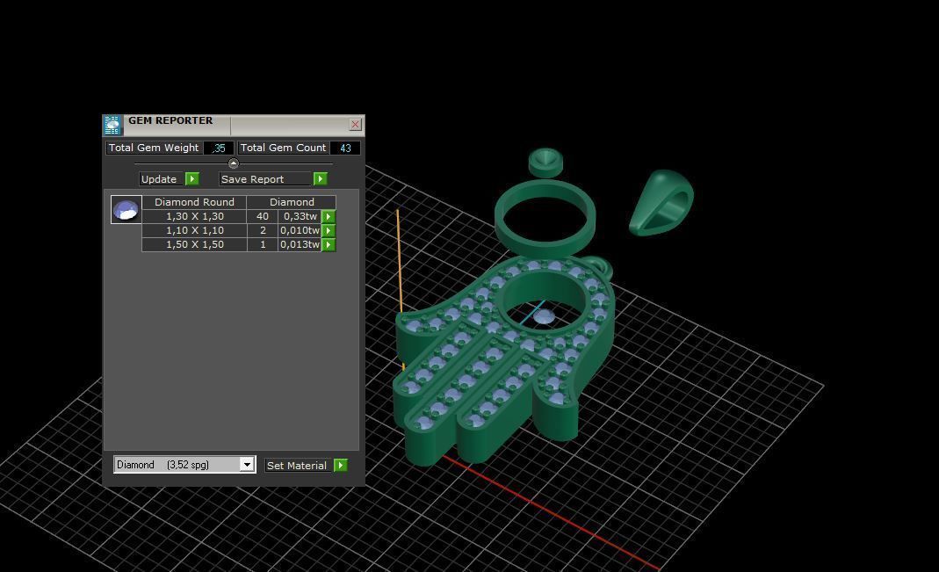Click the Save Report button
This screenshot has height=572, width=939.
pyautogui.click(x=266, y=179)
